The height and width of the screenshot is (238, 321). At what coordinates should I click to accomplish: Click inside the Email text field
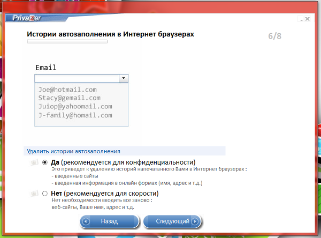click(77, 78)
